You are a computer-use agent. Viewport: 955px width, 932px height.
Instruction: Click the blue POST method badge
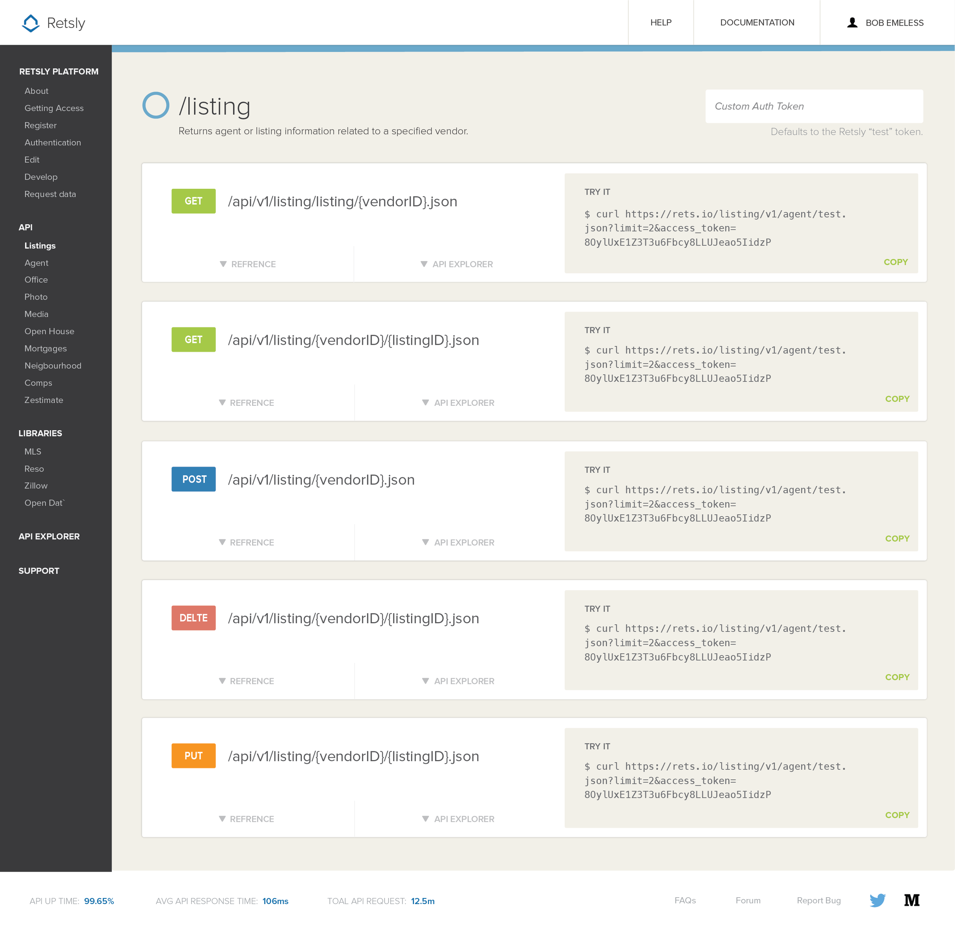tap(193, 479)
